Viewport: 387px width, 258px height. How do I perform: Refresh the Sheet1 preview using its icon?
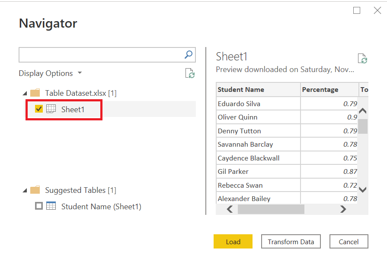point(362,59)
